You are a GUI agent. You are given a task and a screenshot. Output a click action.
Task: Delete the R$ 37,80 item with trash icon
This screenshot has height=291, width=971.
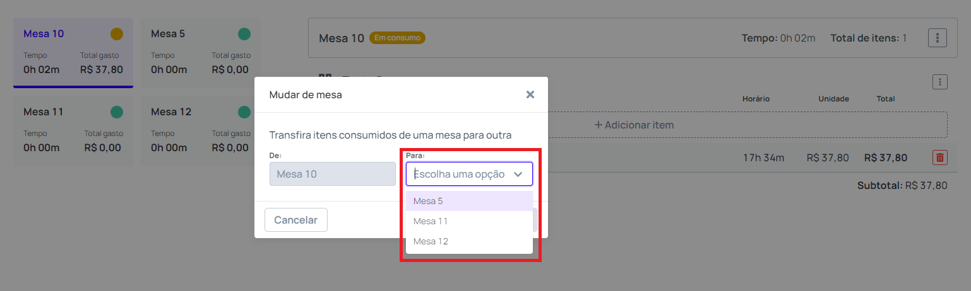[x=940, y=157]
